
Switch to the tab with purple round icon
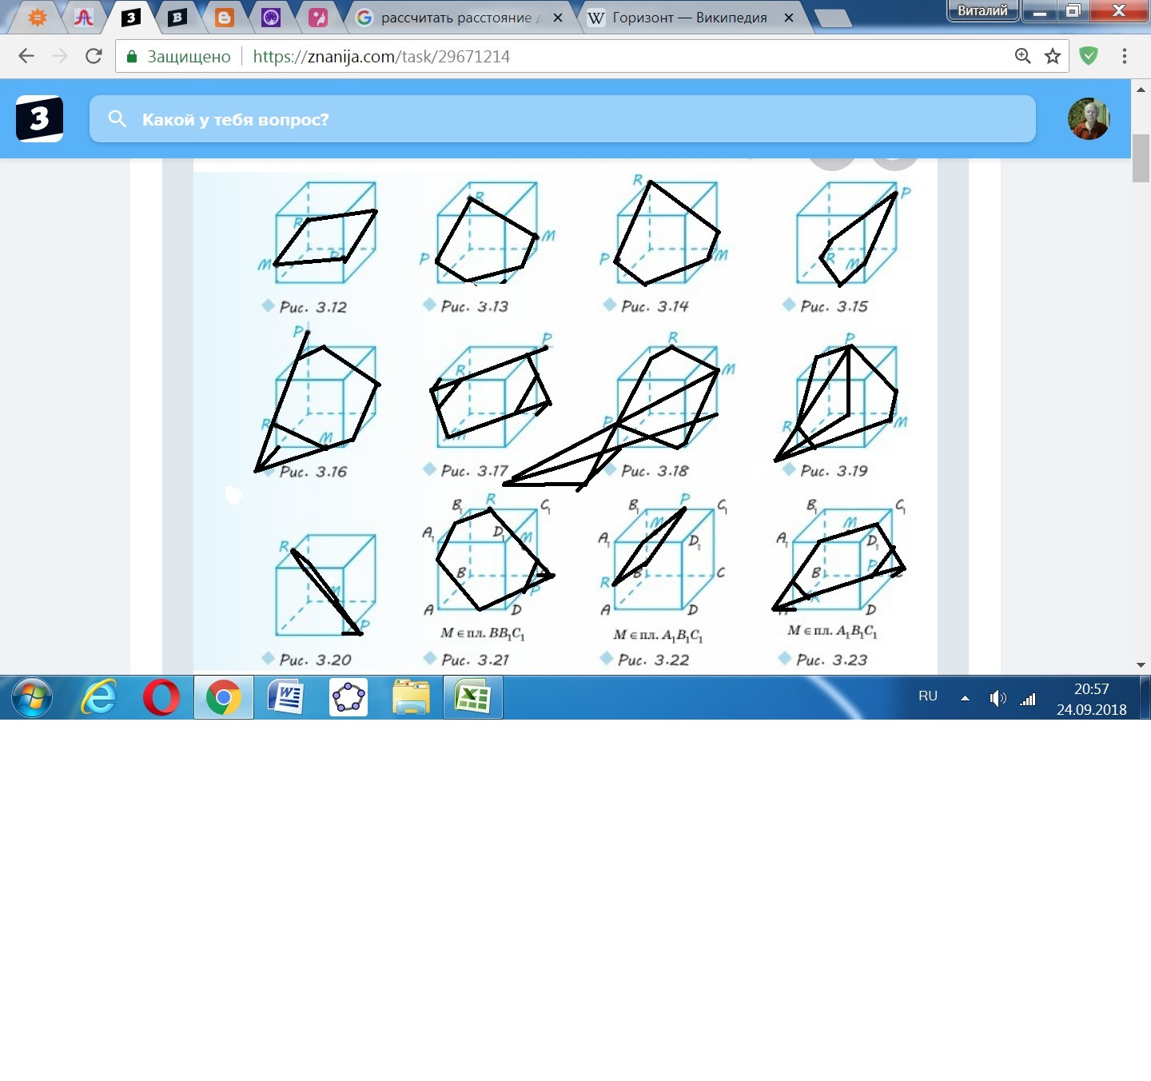pyautogui.click(x=271, y=18)
